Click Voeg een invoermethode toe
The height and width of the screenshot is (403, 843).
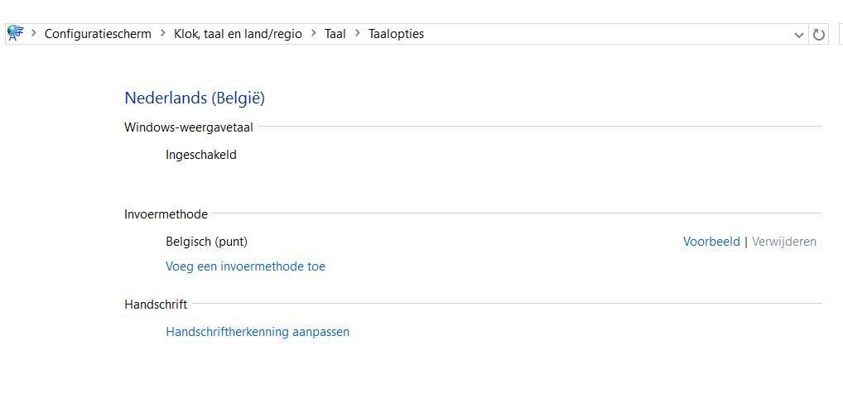coord(246,266)
